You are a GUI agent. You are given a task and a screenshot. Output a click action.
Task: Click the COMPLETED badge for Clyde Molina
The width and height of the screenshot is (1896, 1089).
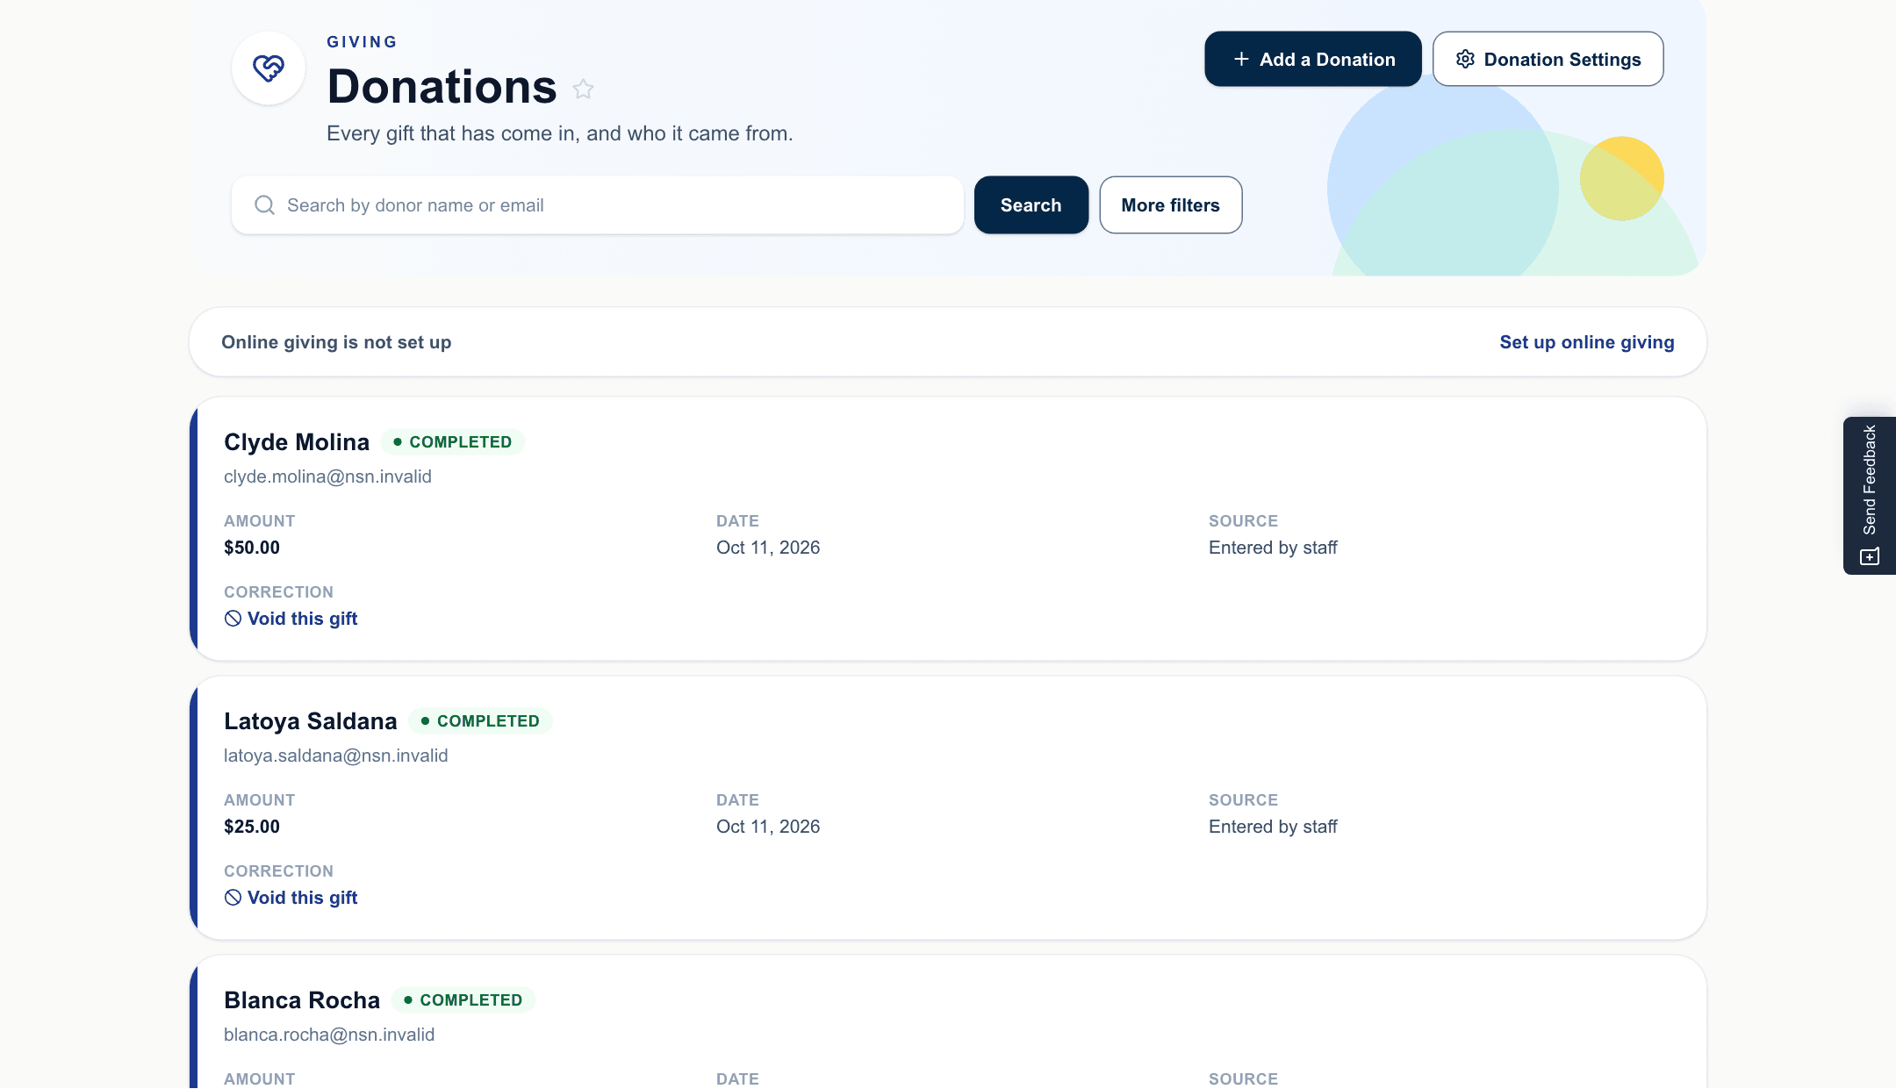tap(453, 442)
